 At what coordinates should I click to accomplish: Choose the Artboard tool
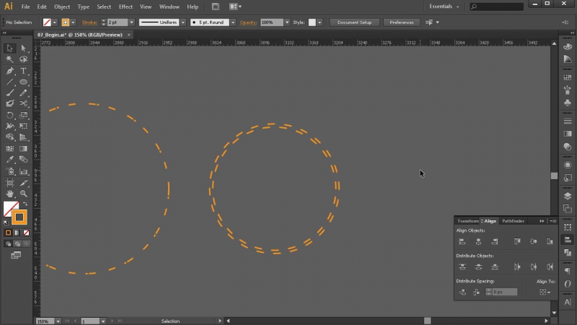pos(9,183)
